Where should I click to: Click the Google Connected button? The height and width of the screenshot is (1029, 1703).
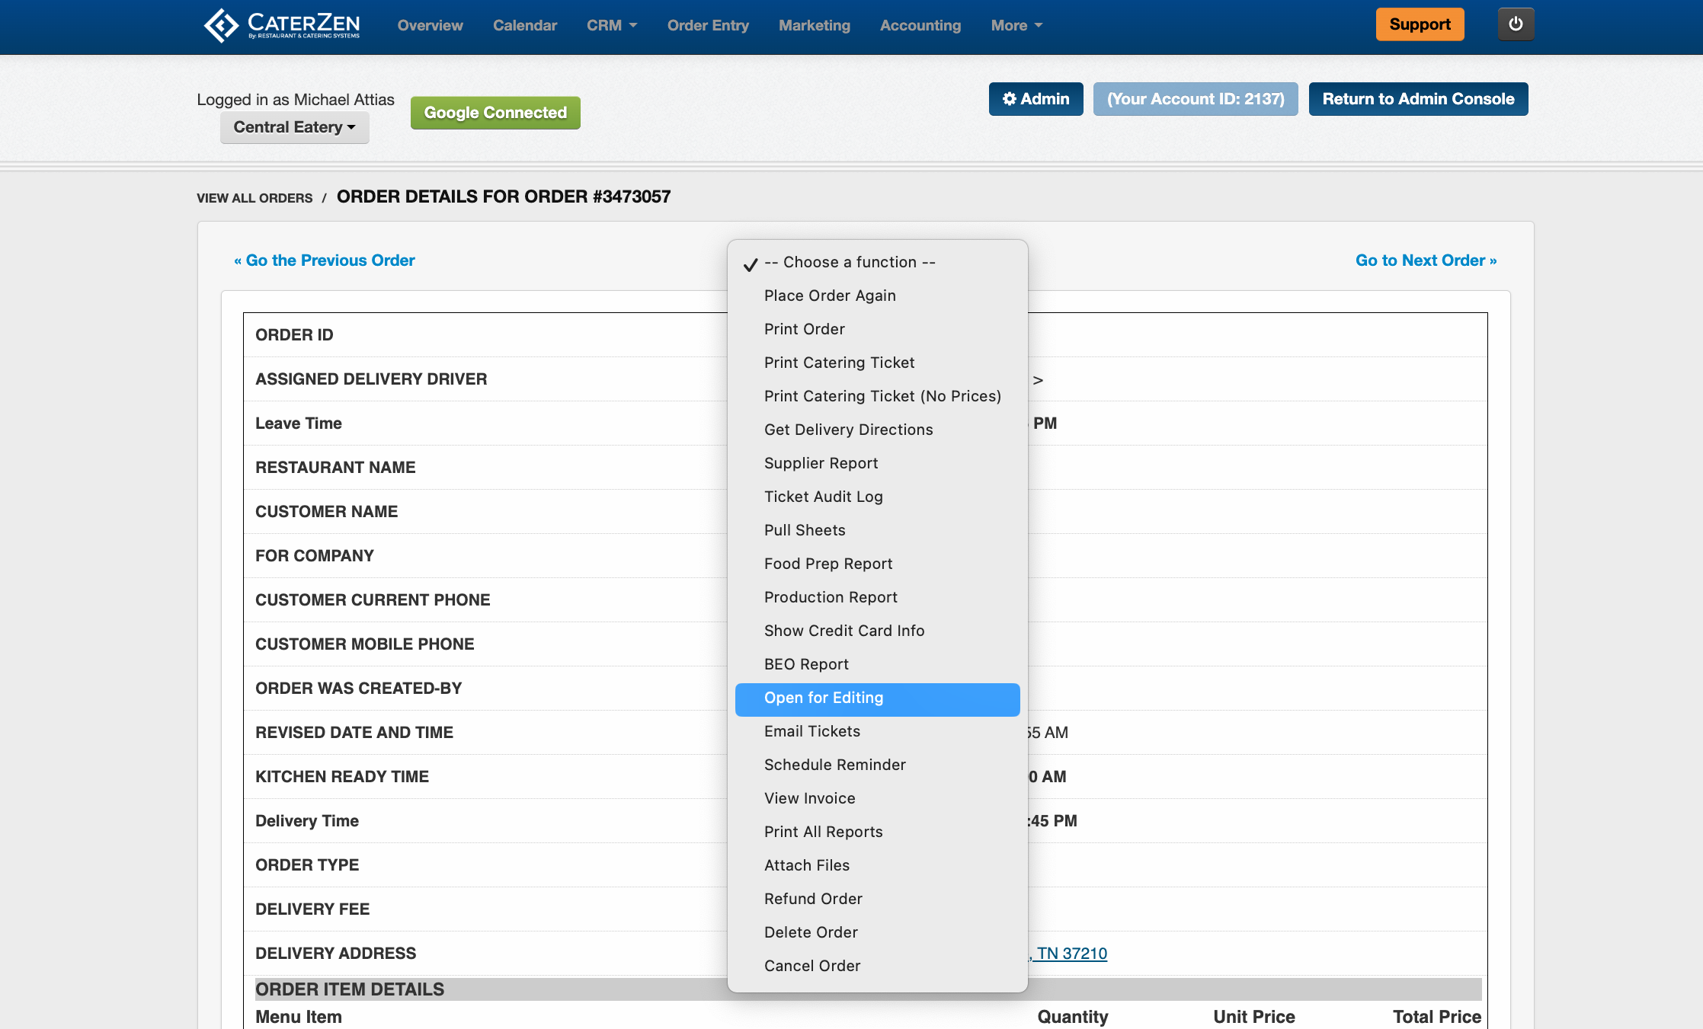pos(495,113)
